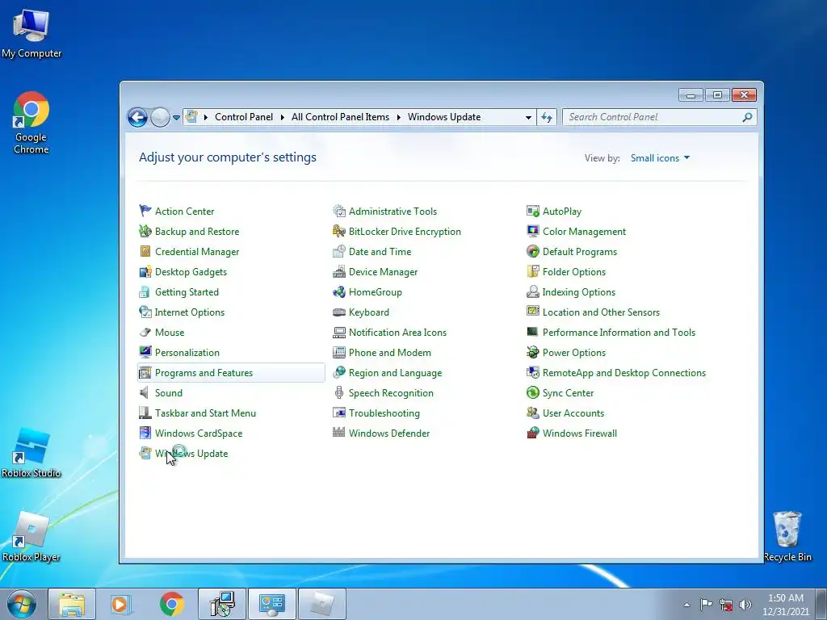The width and height of the screenshot is (827, 620).
Task: Open Performance Information and Tools link
Action: coord(619,332)
